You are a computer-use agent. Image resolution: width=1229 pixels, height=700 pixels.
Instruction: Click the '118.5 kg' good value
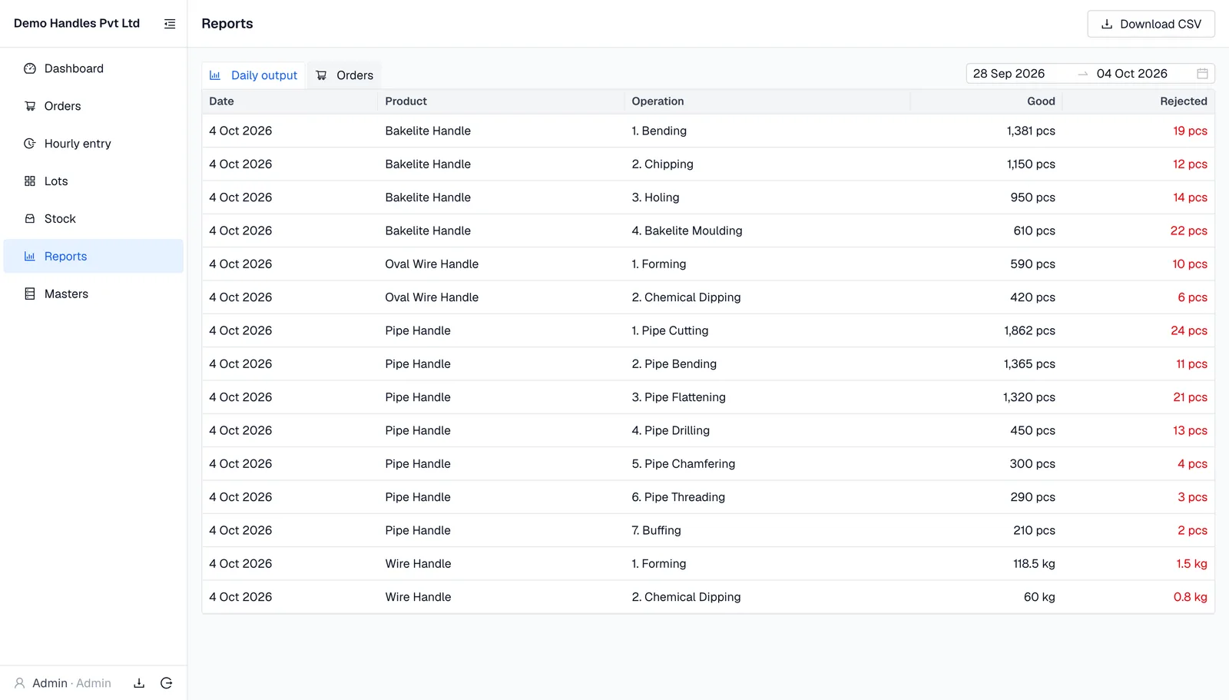[x=1034, y=564]
